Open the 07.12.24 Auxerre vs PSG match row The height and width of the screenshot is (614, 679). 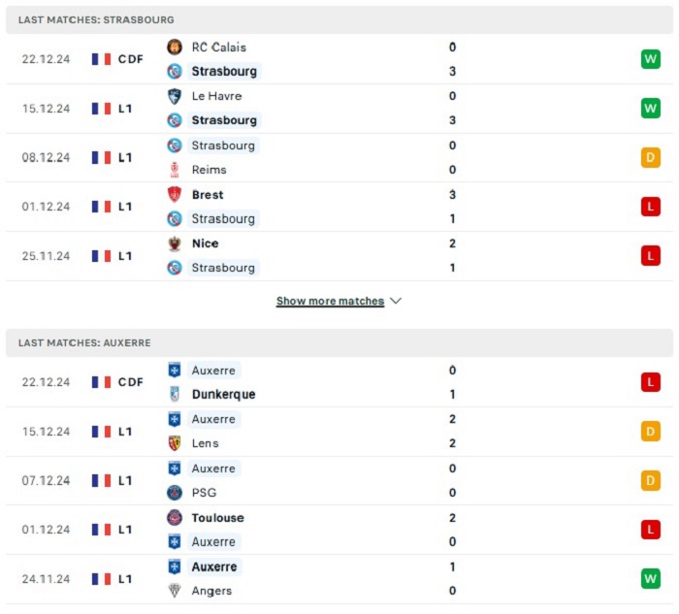tap(339, 481)
